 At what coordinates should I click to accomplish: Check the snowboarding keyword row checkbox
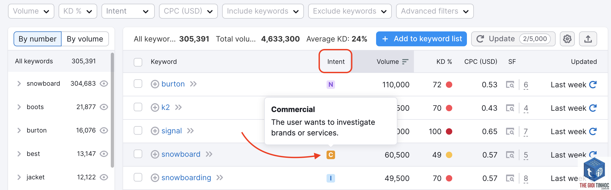coord(138,177)
